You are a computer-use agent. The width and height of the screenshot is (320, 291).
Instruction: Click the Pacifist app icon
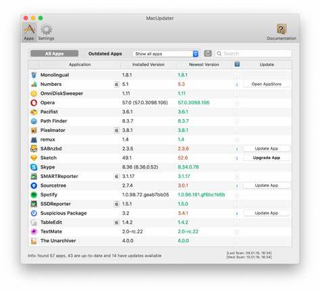(34, 112)
